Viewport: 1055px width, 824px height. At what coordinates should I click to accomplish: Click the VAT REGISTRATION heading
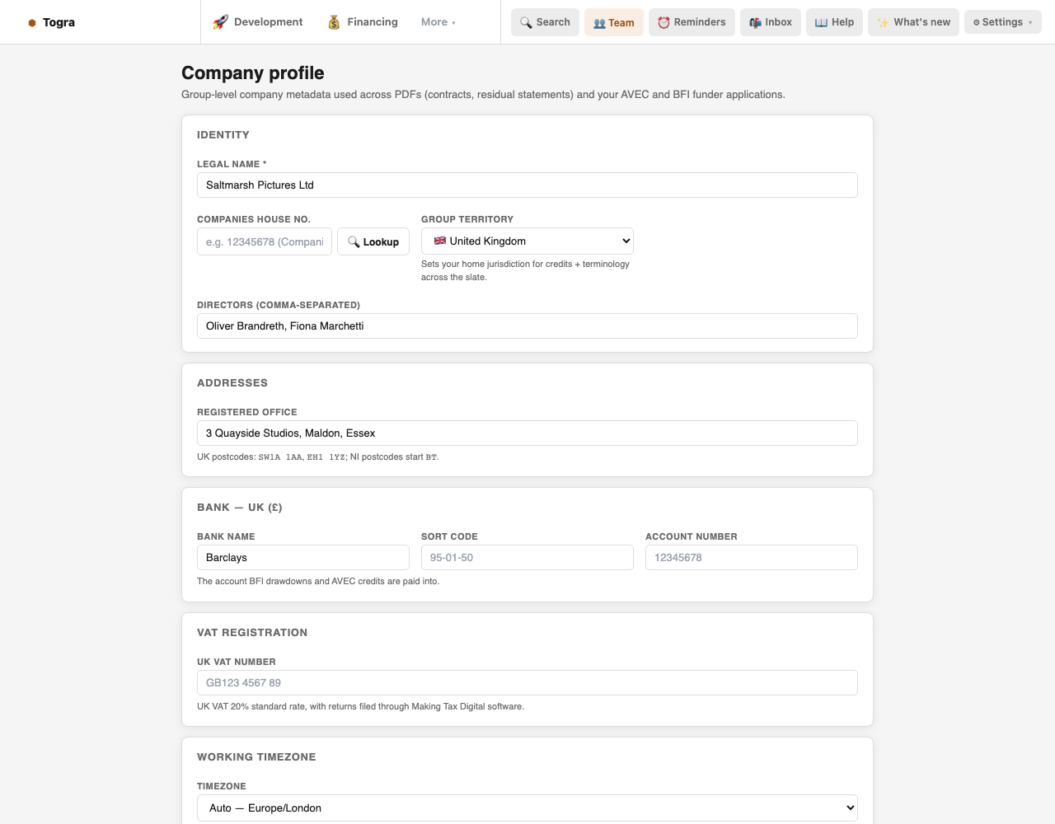point(252,632)
